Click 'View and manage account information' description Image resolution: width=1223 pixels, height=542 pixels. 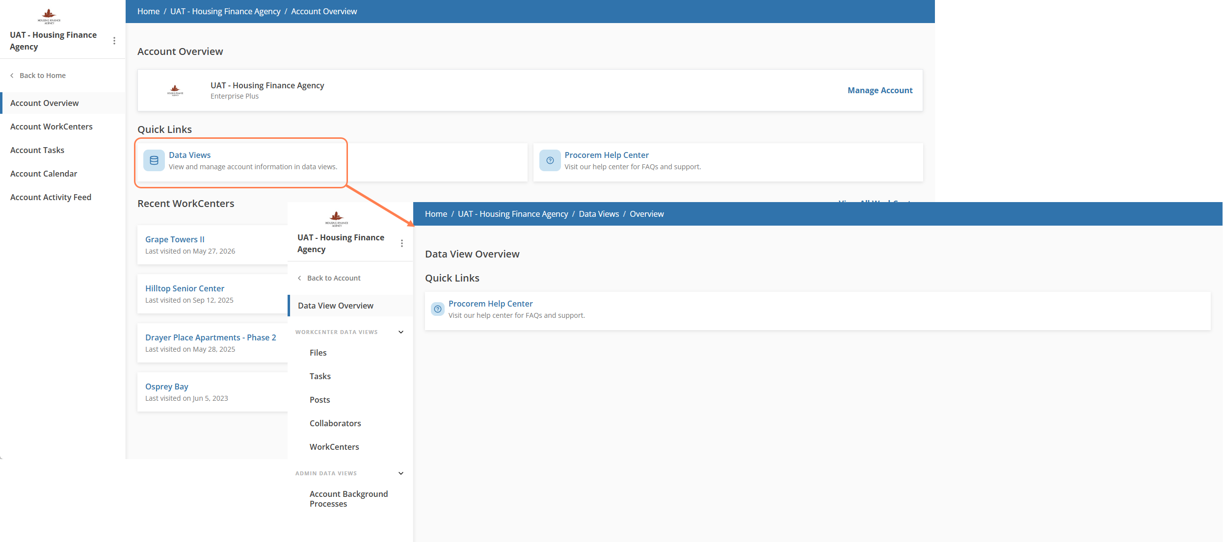tap(253, 167)
